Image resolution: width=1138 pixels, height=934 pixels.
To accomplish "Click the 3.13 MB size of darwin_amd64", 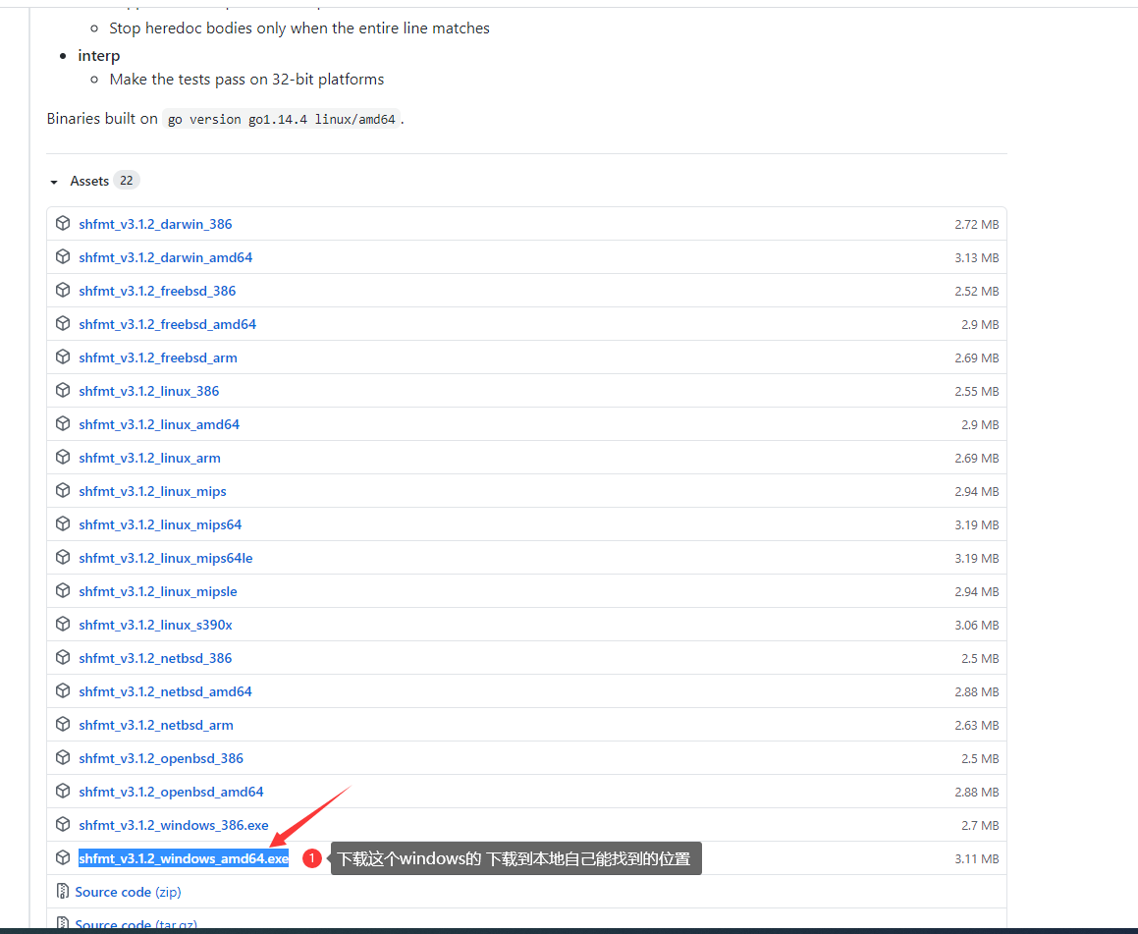I will (977, 258).
